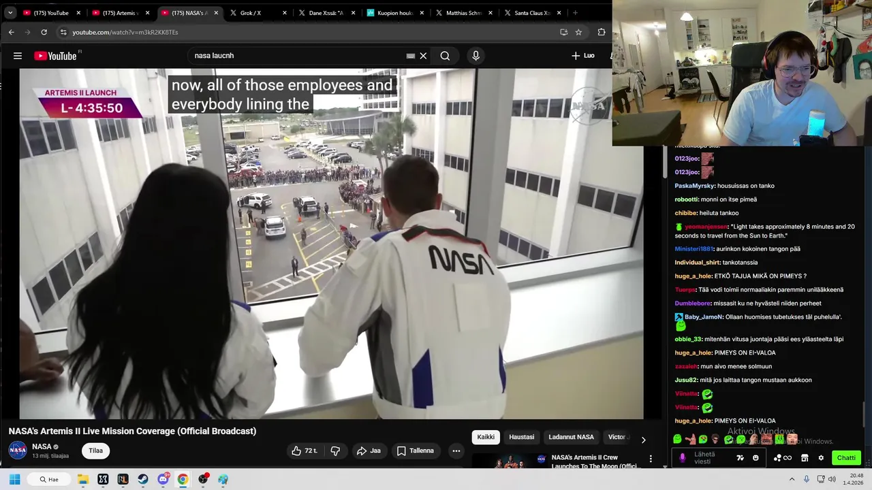
Task: Select the Ladannut NASA filter chip
Action: (x=571, y=437)
